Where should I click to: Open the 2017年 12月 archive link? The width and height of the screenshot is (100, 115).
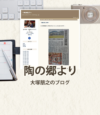click(x=26, y=54)
